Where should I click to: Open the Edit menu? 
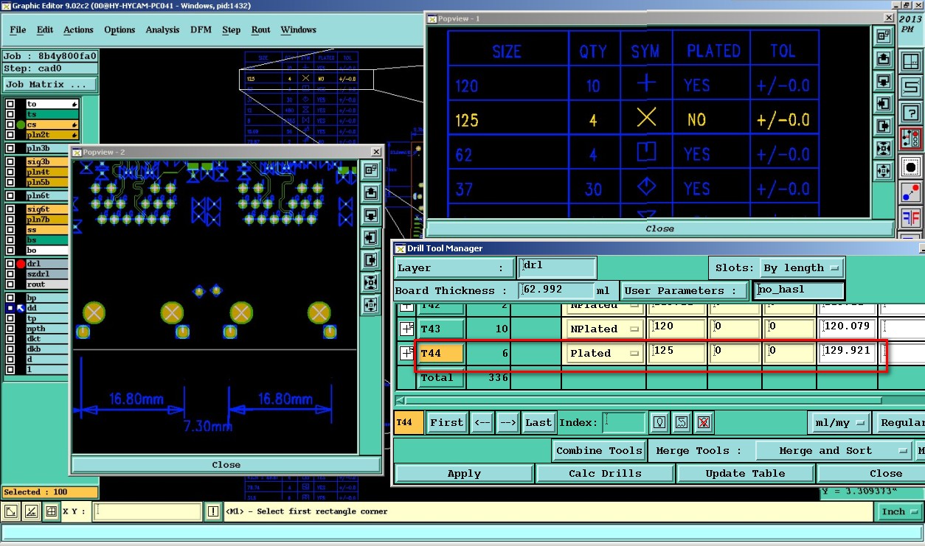tap(45, 30)
